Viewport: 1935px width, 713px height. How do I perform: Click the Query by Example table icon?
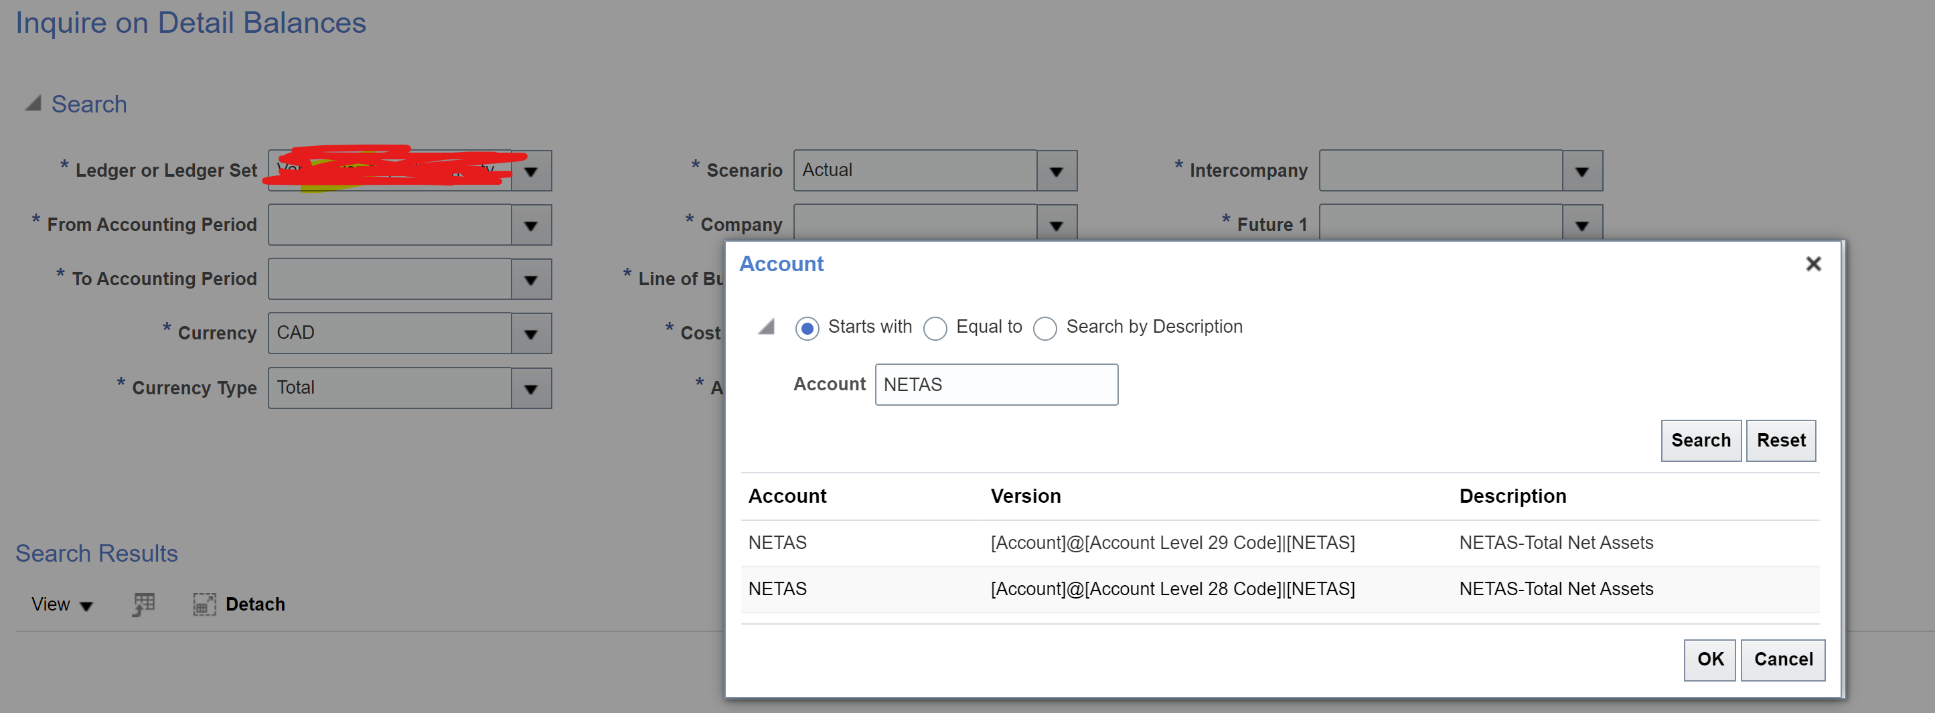point(143,604)
